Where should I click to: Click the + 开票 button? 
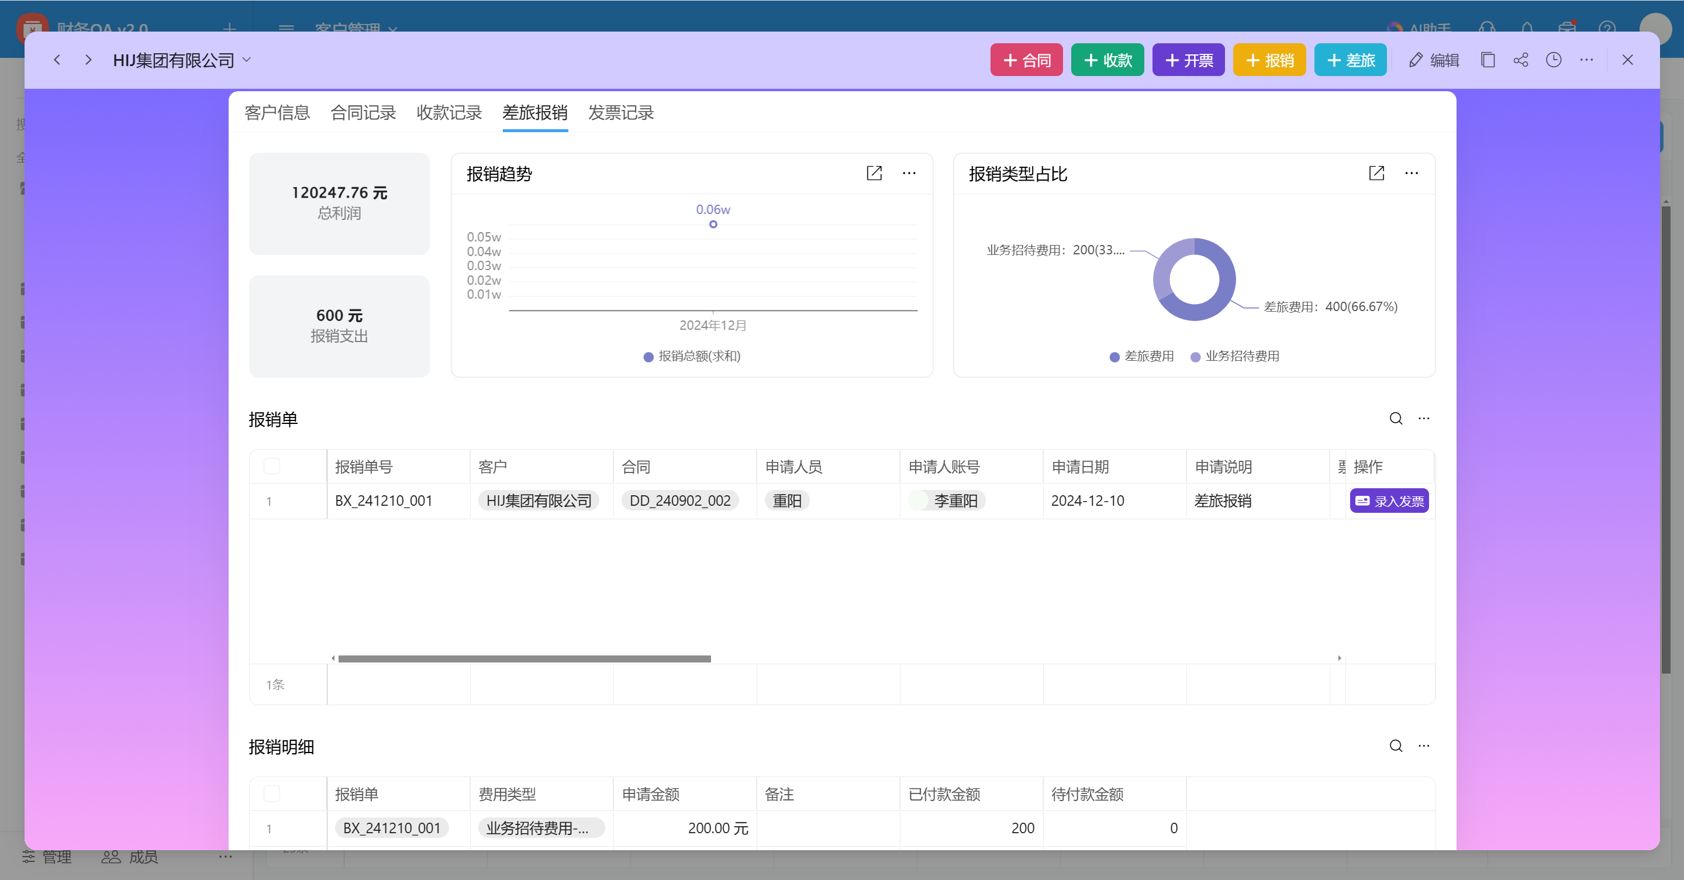click(x=1189, y=60)
